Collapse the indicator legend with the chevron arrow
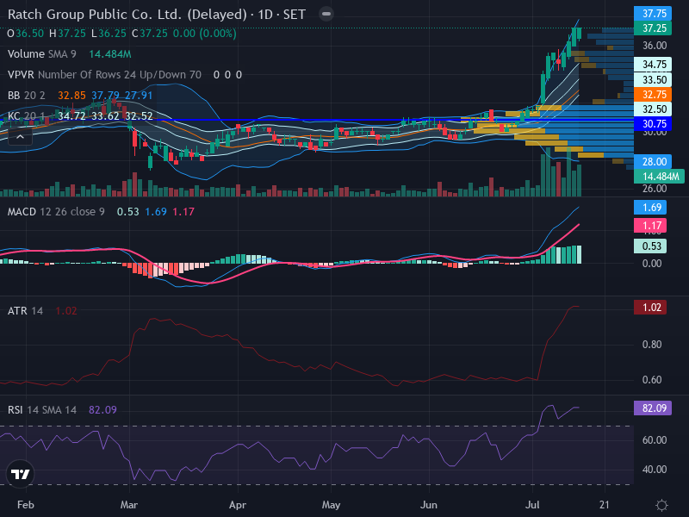Screen dimensions: 689x517 click(x=20, y=137)
